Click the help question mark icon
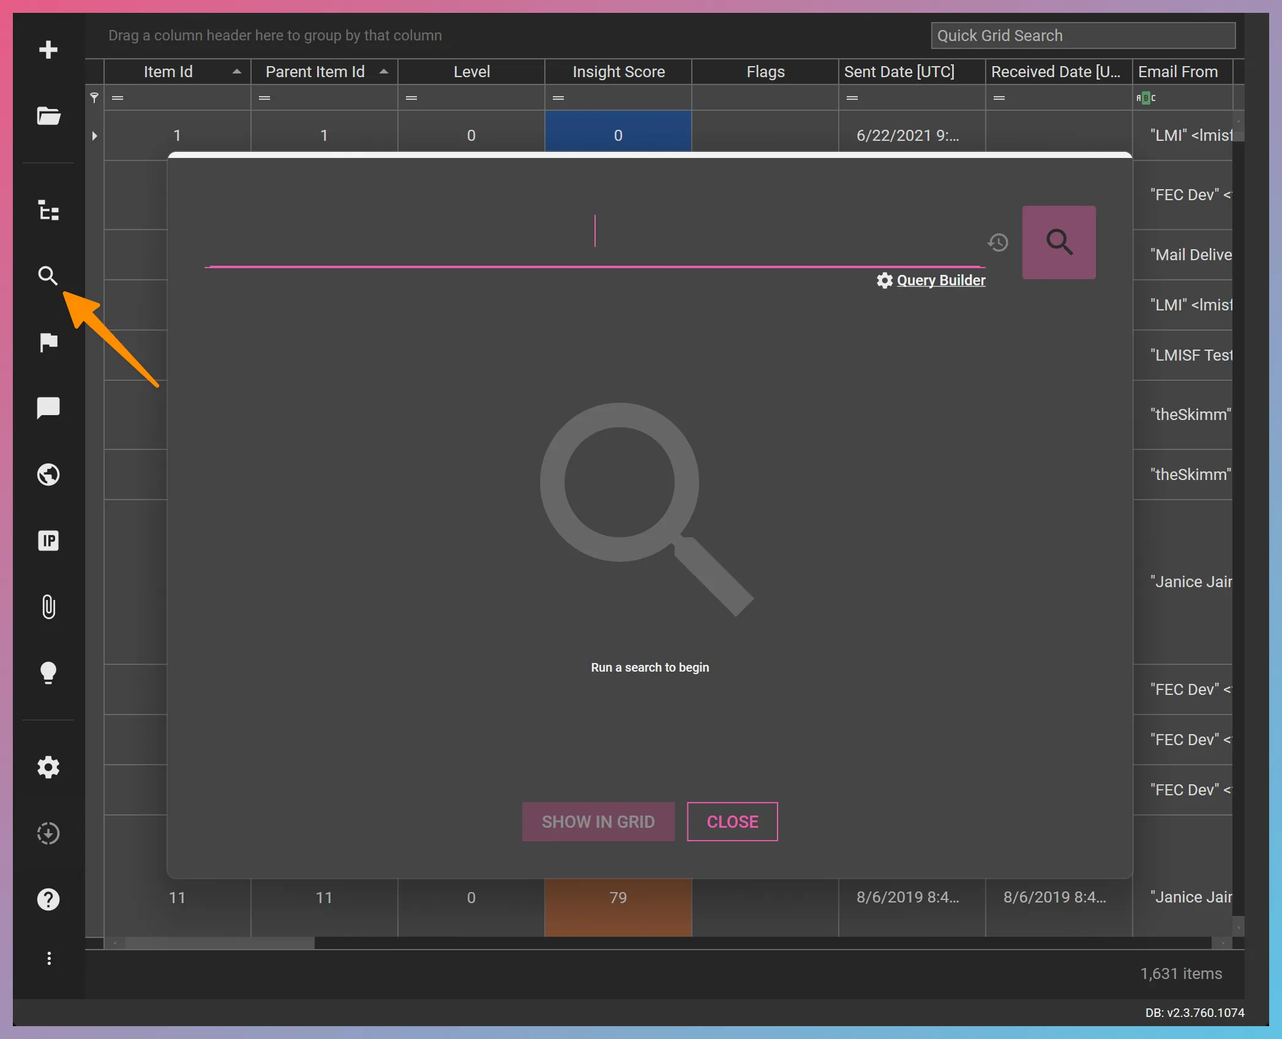Screen dimensions: 1282x1039 pyautogui.click(x=48, y=899)
